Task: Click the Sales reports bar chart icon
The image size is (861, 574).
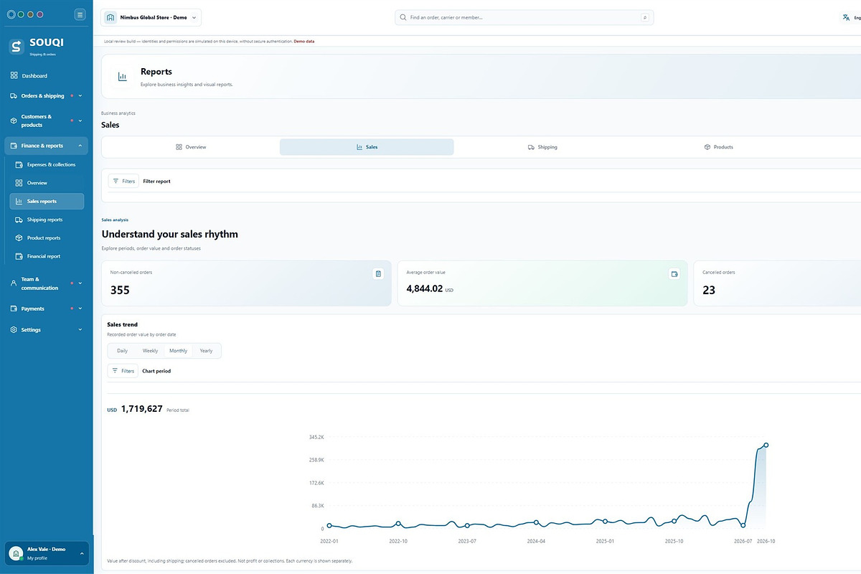Action: tap(19, 201)
